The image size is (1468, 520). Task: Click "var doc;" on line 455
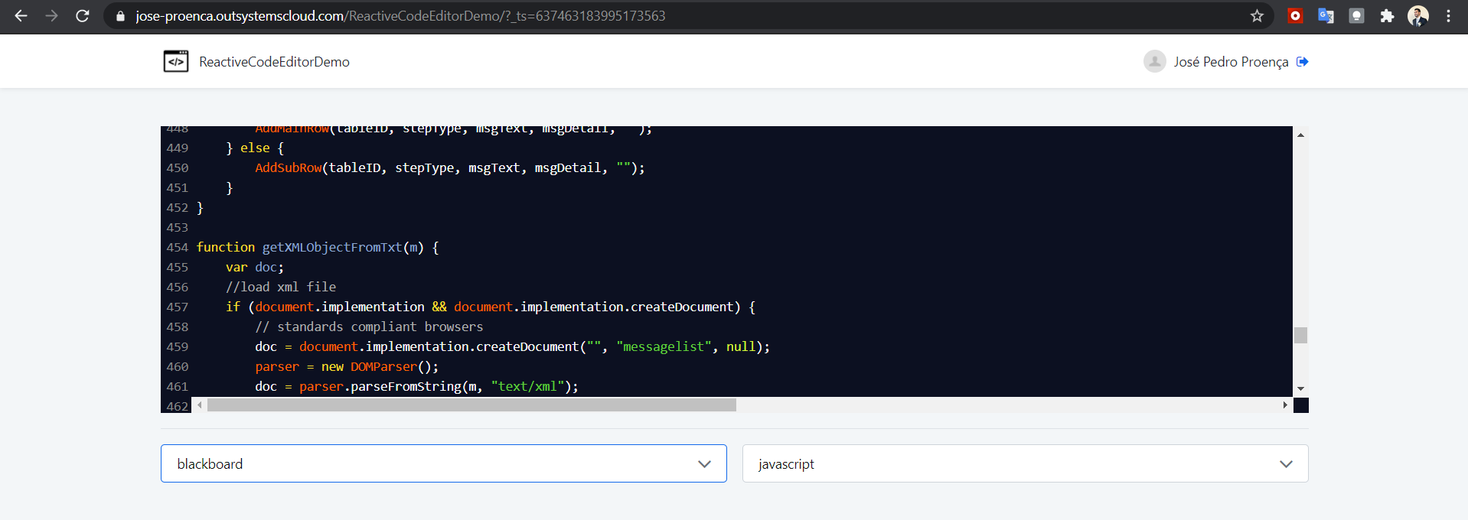click(x=255, y=267)
